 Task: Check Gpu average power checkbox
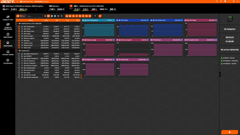pyautogui.click(x=19, y=68)
